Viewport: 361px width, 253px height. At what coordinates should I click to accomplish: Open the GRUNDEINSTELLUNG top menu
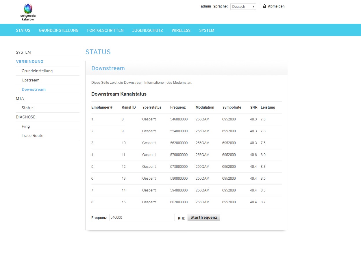[59, 30]
